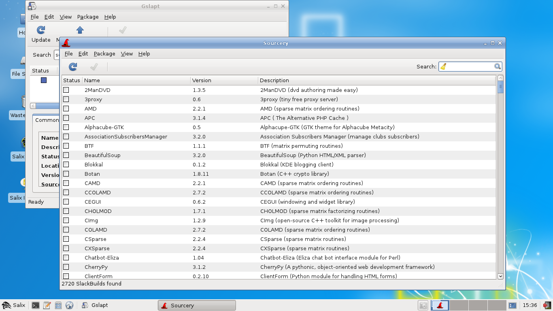553x311 pixels.
Task: Click the red logout icon in the panel
Action: coord(547,305)
